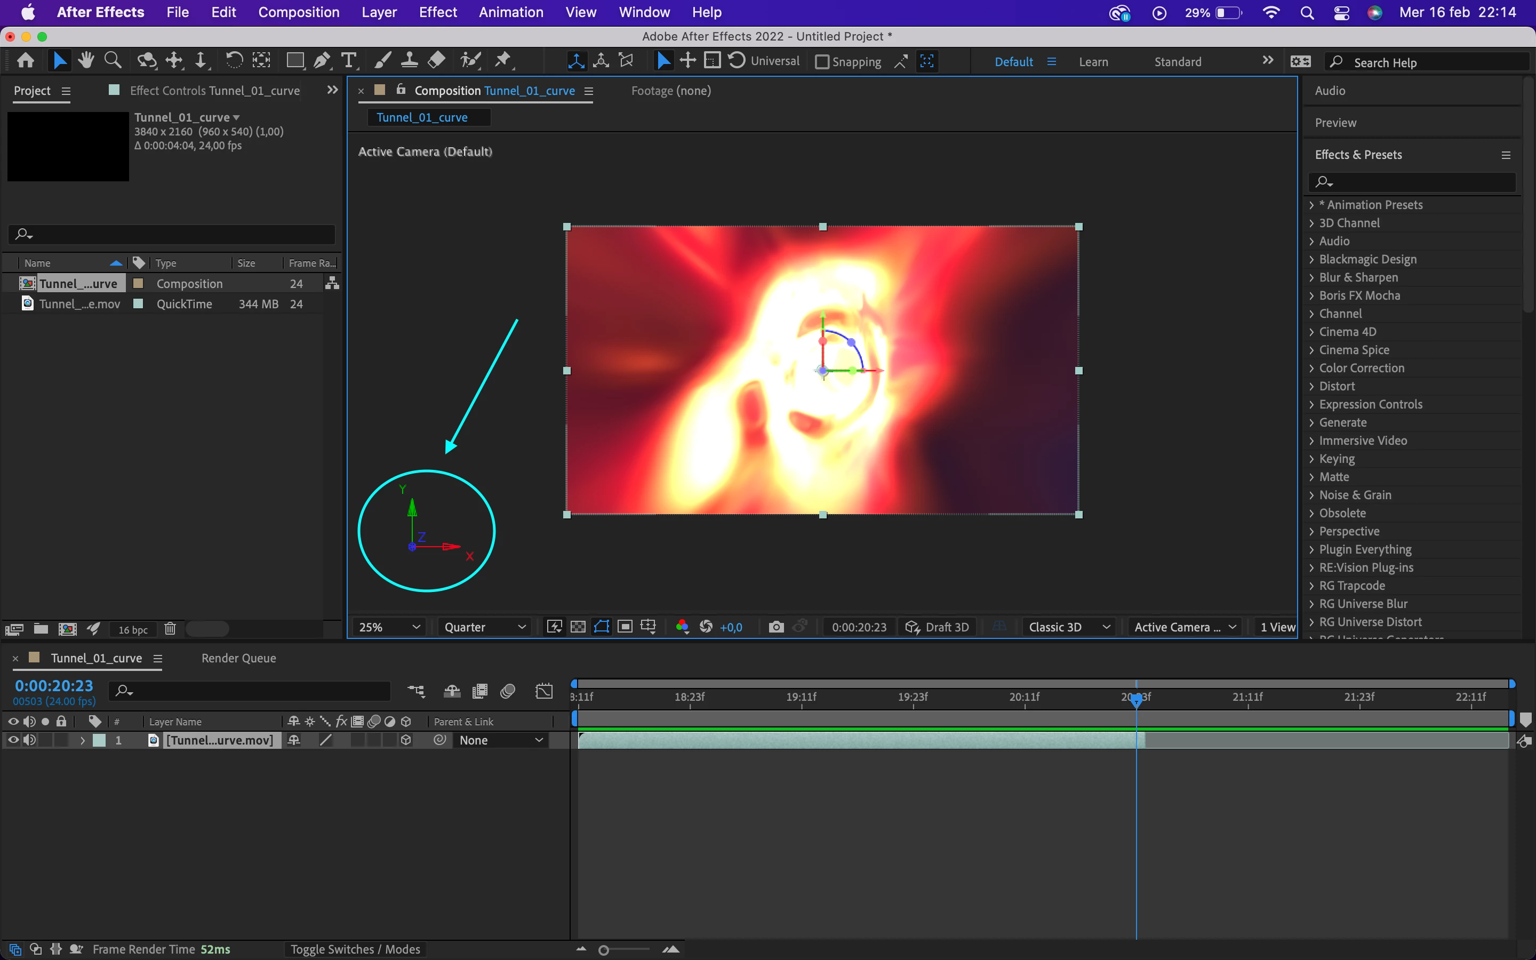Open the Classic 3D renderer dropdown
Image resolution: width=1536 pixels, height=960 pixels.
(1069, 627)
